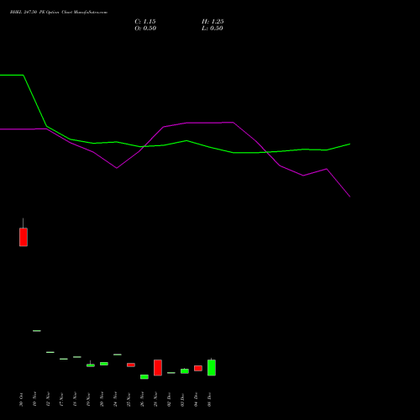Click the tall green candle at chart's right end

tap(212, 368)
